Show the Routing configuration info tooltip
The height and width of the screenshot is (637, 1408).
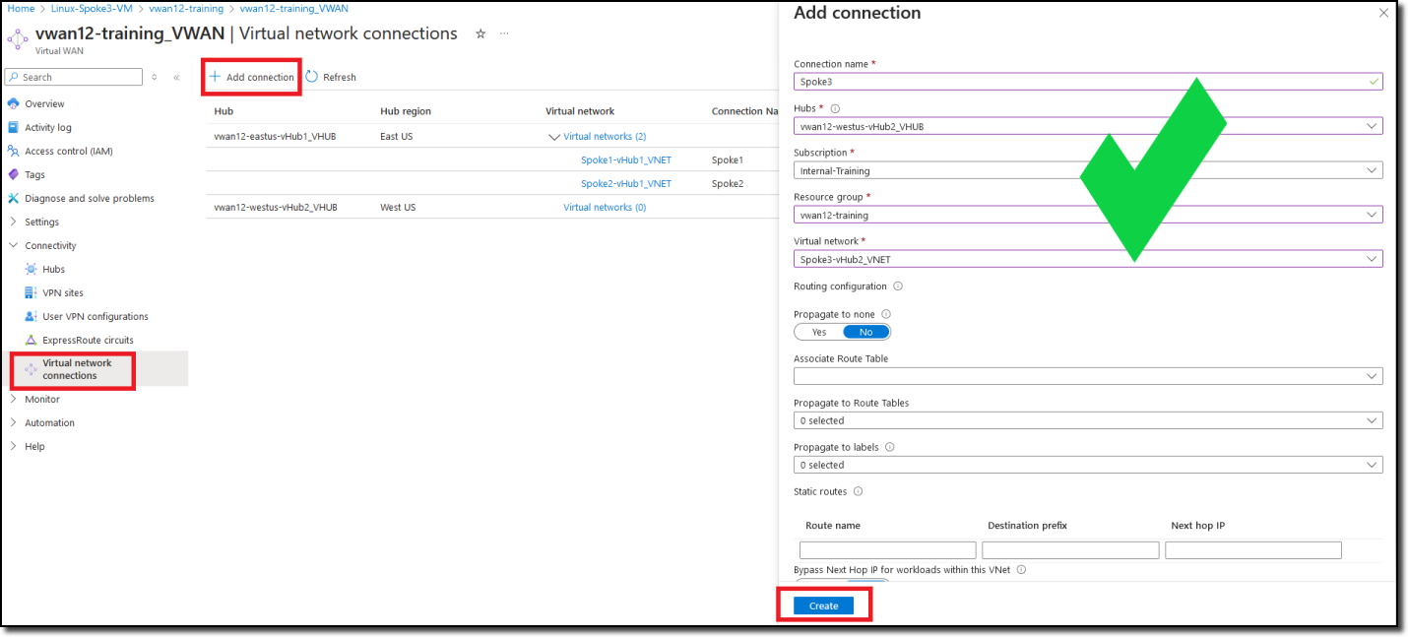coord(897,287)
